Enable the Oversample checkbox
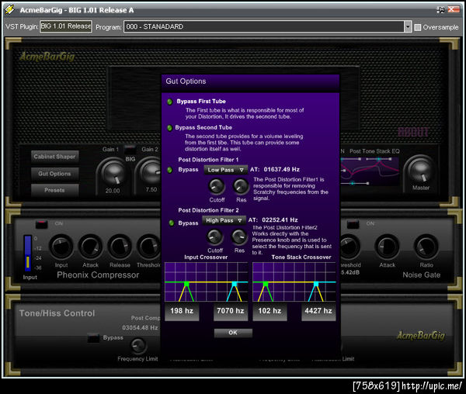The height and width of the screenshot is (394, 466). [418, 27]
